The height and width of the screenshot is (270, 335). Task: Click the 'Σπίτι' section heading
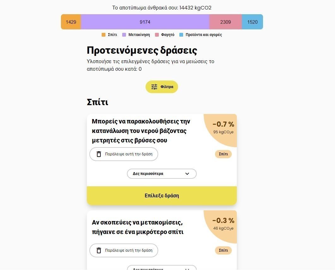click(98, 102)
